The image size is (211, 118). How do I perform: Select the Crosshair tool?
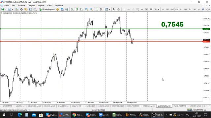point(119,9)
